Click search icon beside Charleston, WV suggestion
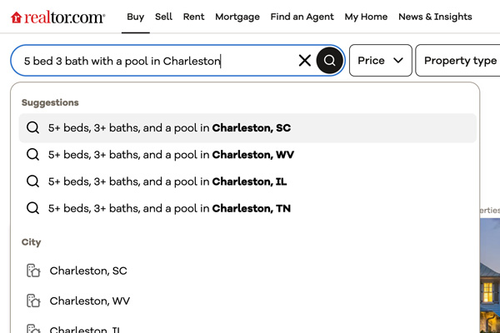Screen dimensions: 500x333 (x=33, y=155)
